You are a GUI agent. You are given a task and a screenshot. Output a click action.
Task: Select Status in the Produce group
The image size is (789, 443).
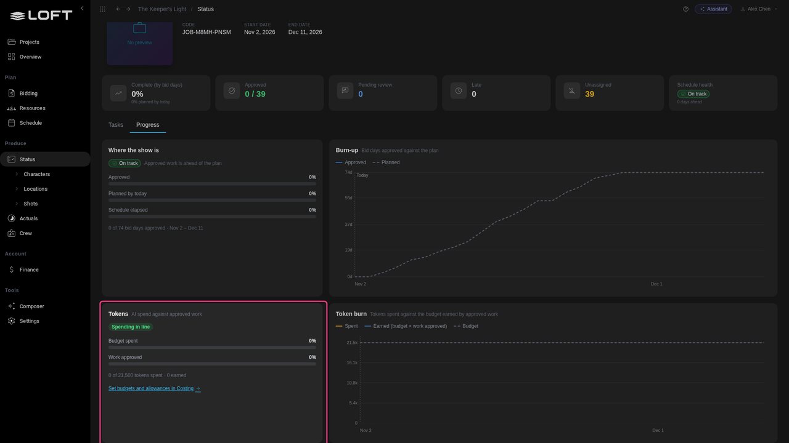45,159
